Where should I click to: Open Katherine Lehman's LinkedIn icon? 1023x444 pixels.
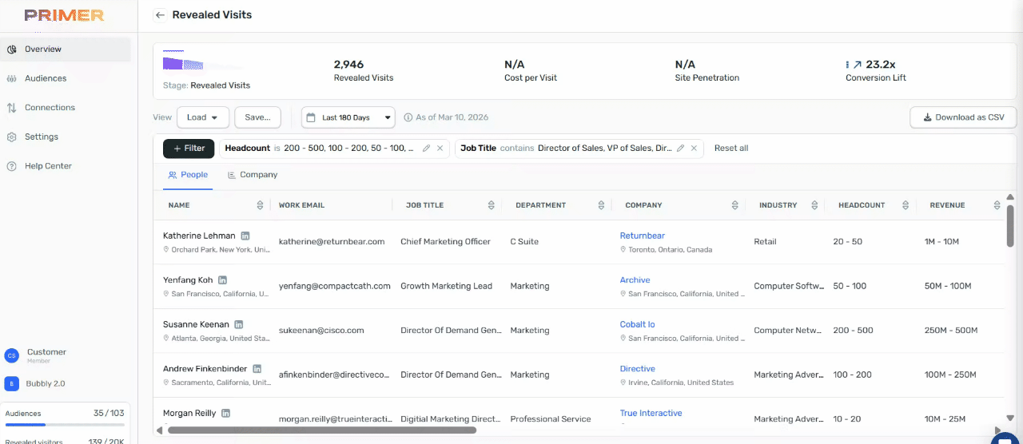(x=245, y=236)
